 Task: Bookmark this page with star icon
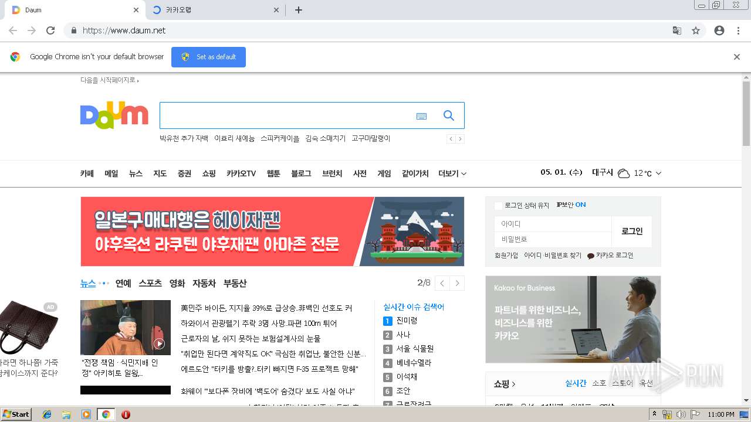[x=696, y=30]
